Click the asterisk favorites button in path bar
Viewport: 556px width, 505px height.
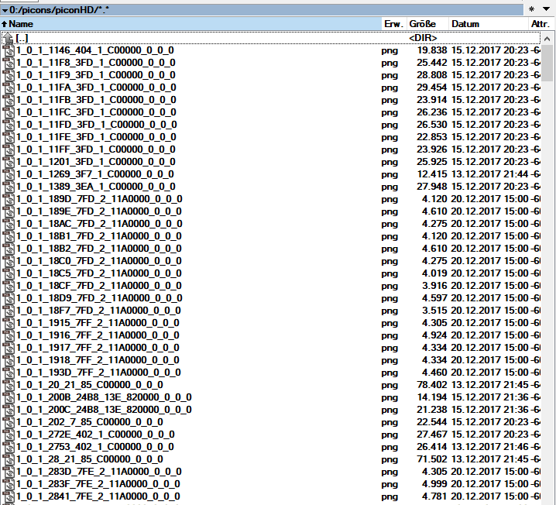[x=531, y=9]
